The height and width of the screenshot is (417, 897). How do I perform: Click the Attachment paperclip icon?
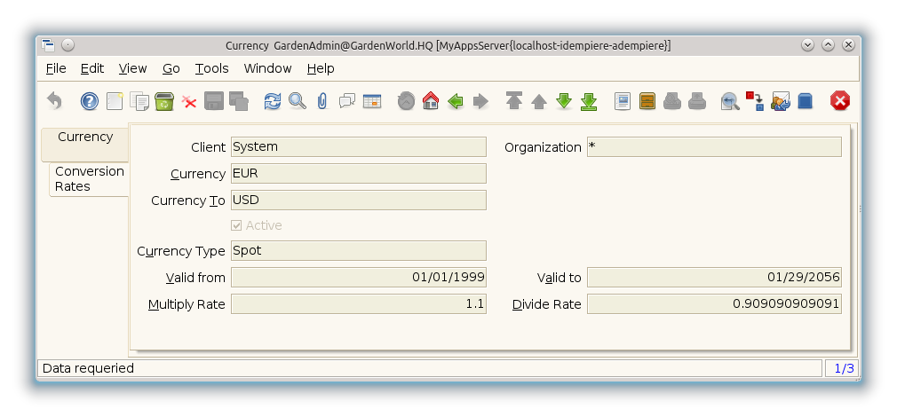pyautogui.click(x=321, y=101)
